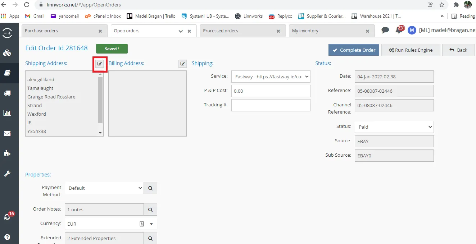The image size is (476, 244).
Task: Open the Email envelope sidebar icon
Action: pyautogui.click(x=7, y=133)
